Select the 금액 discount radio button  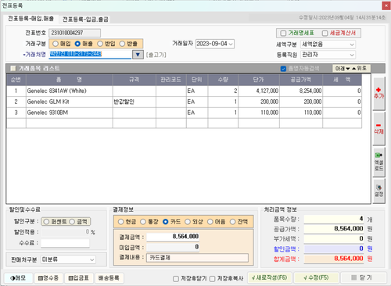click(x=72, y=222)
